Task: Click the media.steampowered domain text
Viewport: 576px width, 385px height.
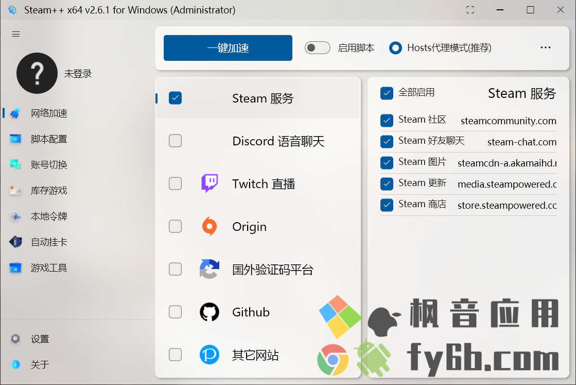Action: [507, 184]
